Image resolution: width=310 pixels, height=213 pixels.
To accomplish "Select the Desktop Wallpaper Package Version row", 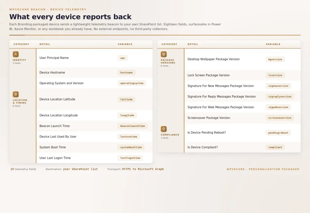I will (x=213, y=59).
